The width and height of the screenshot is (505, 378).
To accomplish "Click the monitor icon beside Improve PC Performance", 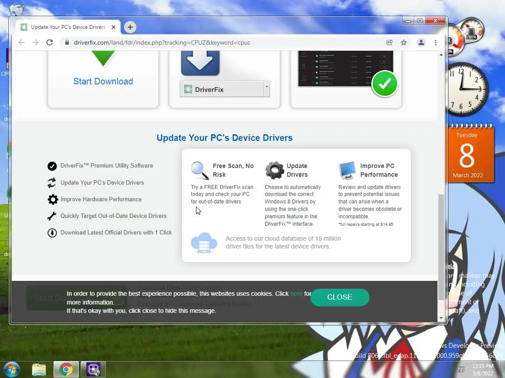I will (x=347, y=170).
